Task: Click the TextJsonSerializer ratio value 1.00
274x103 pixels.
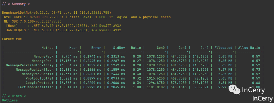Action: [x=137, y=87]
